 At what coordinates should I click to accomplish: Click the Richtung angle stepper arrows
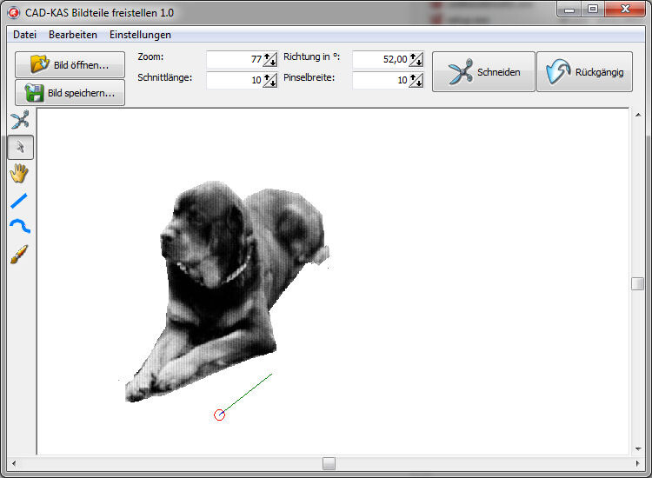(416, 59)
